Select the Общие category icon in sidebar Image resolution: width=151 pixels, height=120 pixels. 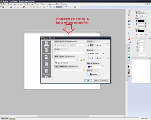click(x=46, y=43)
